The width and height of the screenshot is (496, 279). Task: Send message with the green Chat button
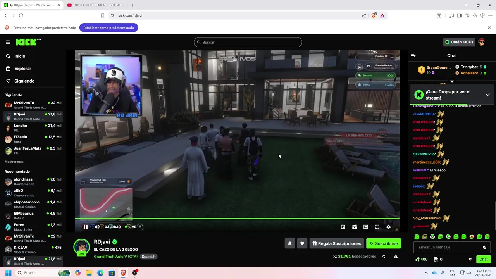484,259
